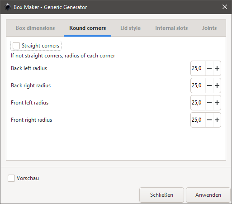This screenshot has height=204, width=232.
Task: Toggle the Vorschau preview checkbox
Action: (x=11, y=178)
